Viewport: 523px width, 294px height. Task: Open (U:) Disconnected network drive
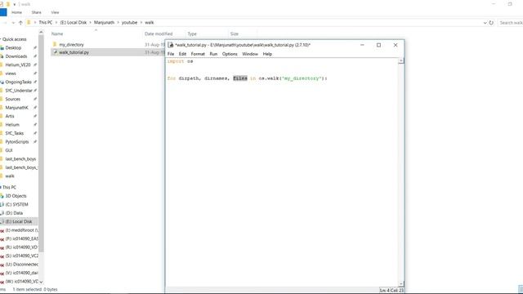click(x=22, y=265)
